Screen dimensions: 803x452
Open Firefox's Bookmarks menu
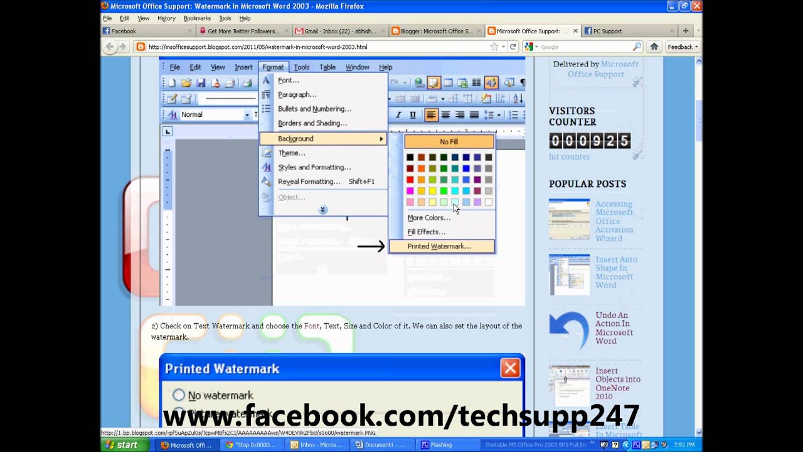point(197,18)
